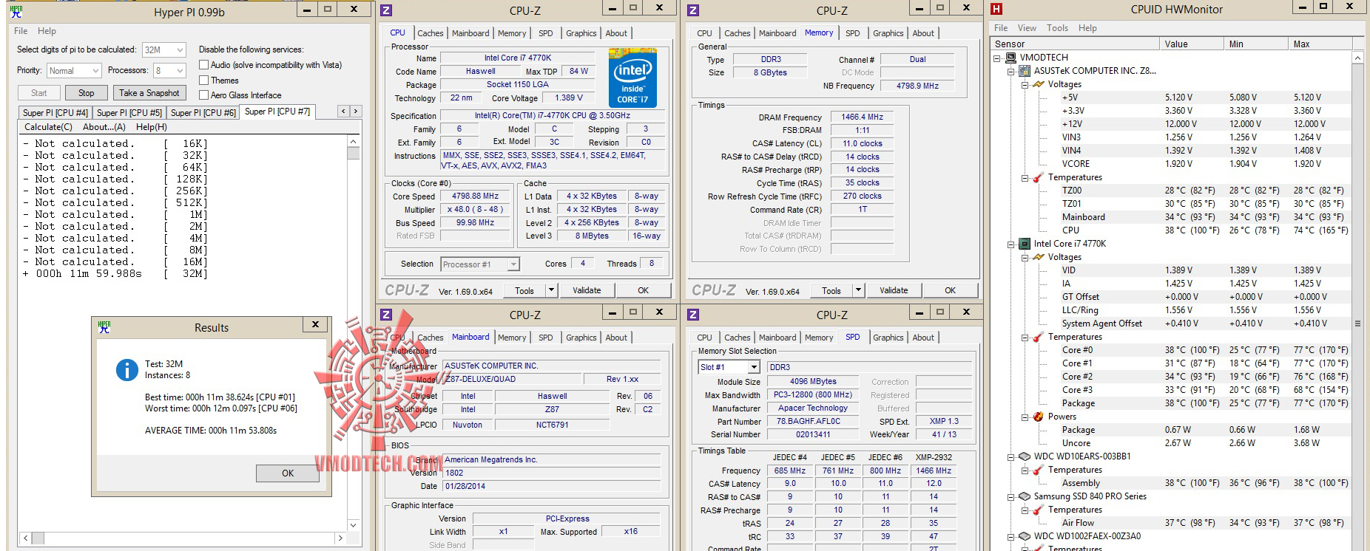The width and height of the screenshot is (1370, 551).
Task: Click the Super PI output vertical scrollbar
Action: (353, 333)
